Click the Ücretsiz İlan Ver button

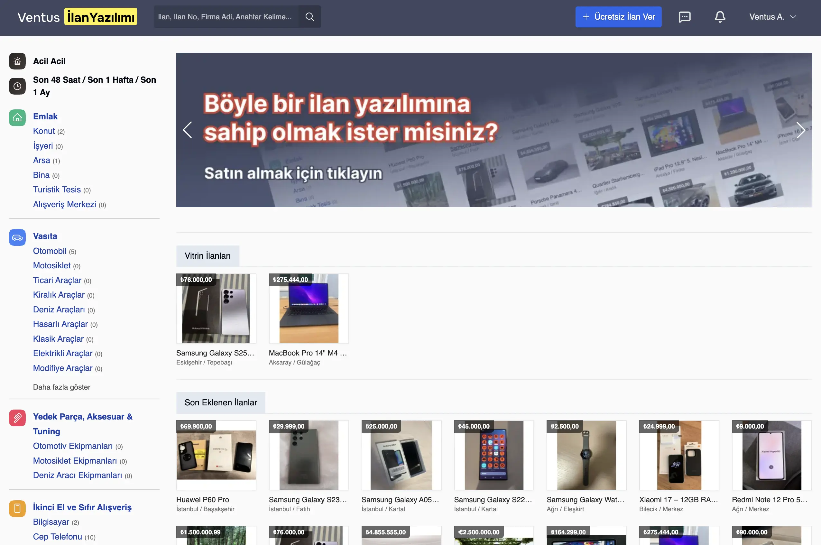[x=618, y=17]
